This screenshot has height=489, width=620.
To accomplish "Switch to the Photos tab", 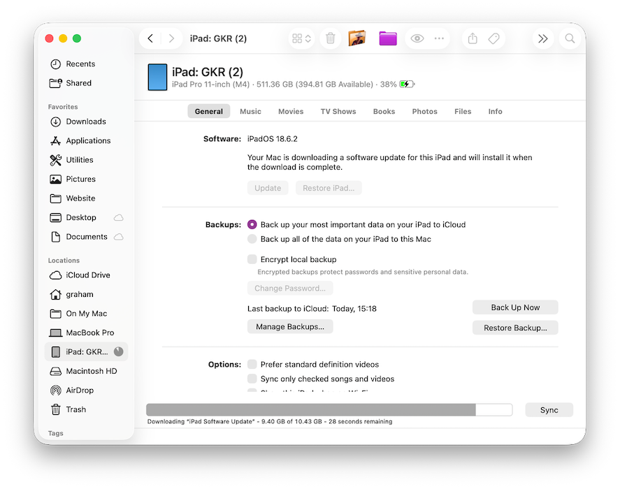I will pyautogui.click(x=424, y=112).
